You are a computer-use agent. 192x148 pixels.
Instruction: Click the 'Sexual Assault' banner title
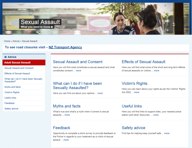(40, 22)
